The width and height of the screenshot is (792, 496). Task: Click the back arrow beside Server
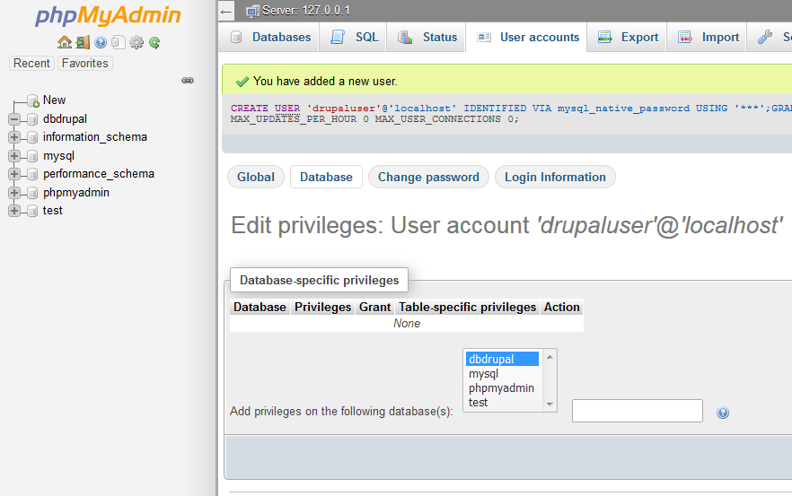pos(226,11)
